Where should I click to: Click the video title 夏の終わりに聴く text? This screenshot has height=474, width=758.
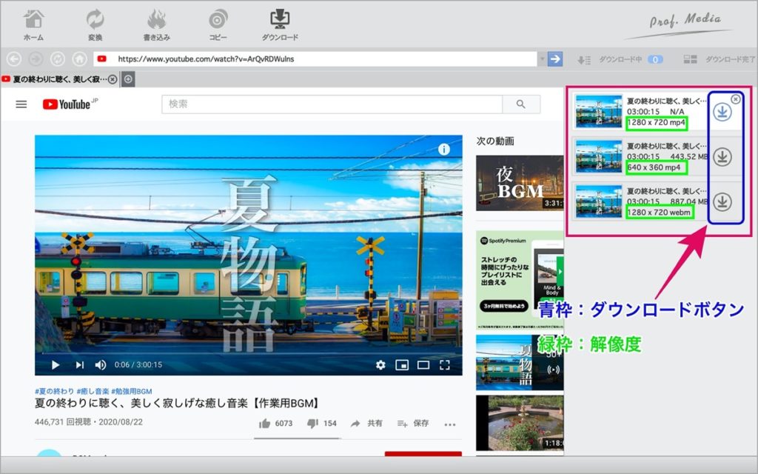(x=177, y=403)
